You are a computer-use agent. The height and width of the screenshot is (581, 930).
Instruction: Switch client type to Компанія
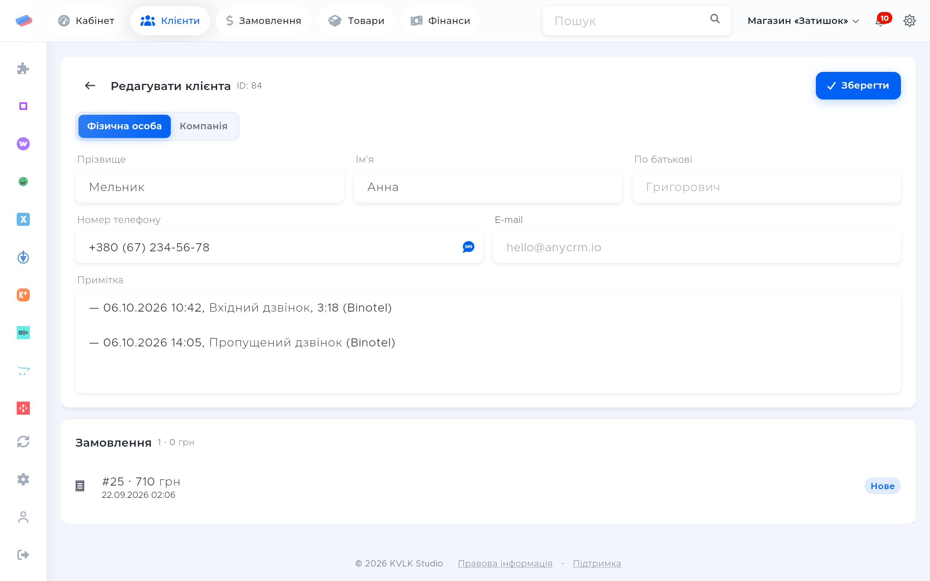pos(204,126)
